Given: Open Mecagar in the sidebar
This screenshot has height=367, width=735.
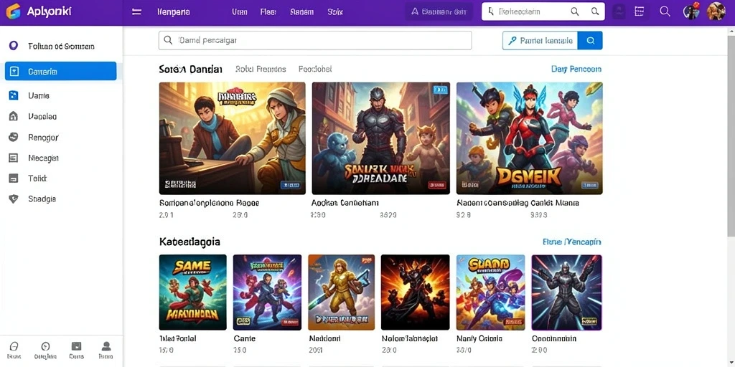Looking at the screenshot, I should click(x=43, y=158).
